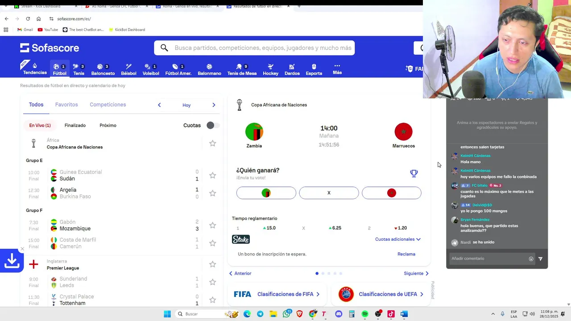Favorite the Copa Africana de Naciones league
571x321 pixels.
tap(213, 144)
